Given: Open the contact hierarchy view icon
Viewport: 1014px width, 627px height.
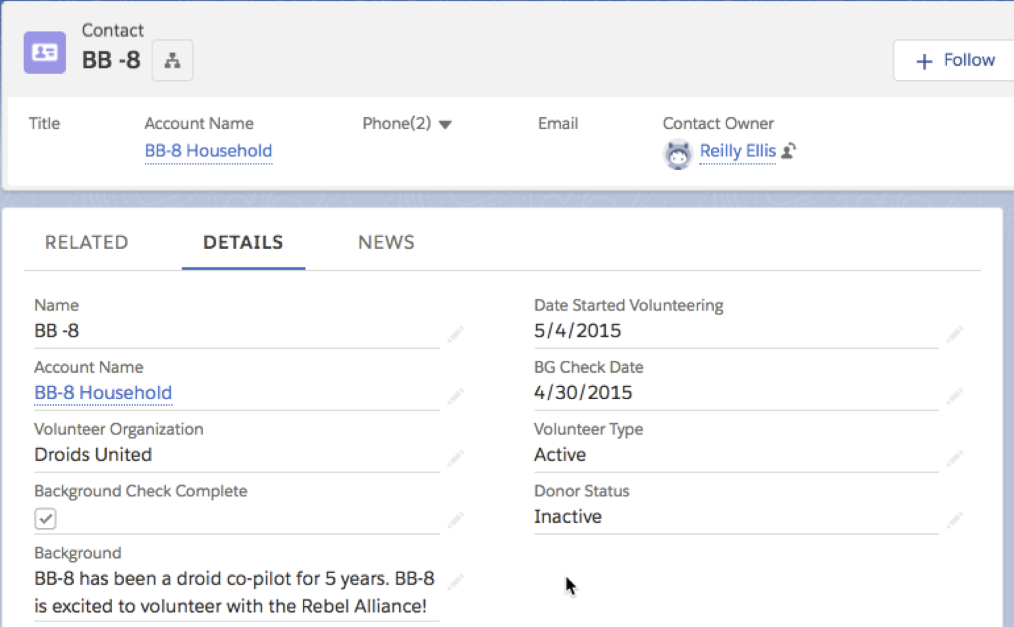Looking at the screenshot, I should (x=172, y=60).
